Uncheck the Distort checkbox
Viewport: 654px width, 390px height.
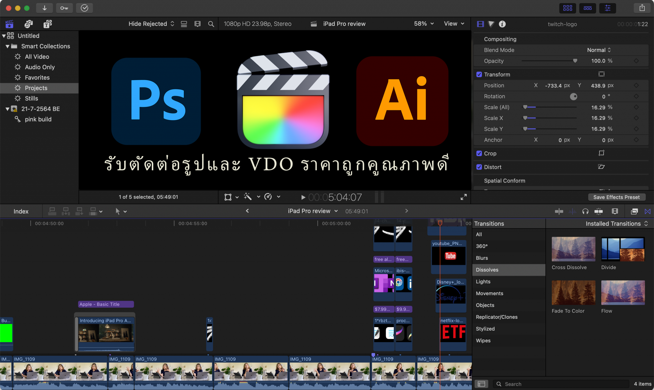point(479,167)
